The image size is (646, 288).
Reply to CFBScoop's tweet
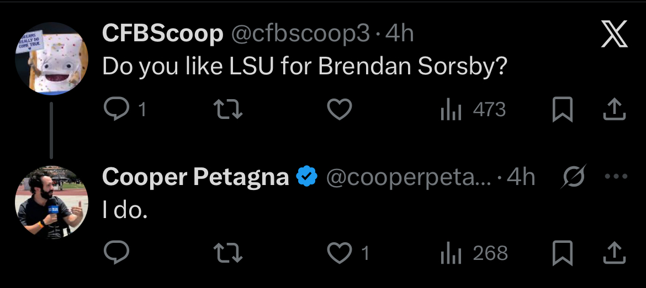tap(117, 111)
